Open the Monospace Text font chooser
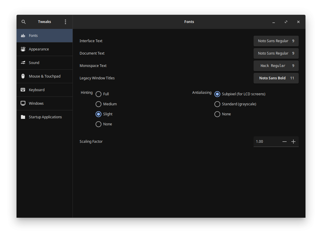322x236 pixels. 276,66
